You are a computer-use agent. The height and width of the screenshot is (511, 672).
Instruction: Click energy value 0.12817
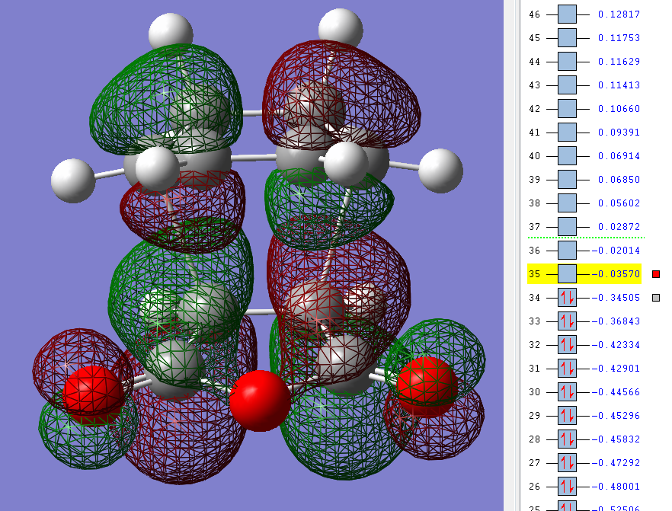point(619,14)
